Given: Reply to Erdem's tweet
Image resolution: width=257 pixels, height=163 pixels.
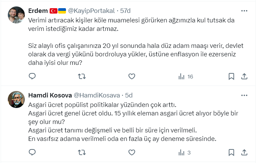Looking at the screenshot, I should [32, 76].
